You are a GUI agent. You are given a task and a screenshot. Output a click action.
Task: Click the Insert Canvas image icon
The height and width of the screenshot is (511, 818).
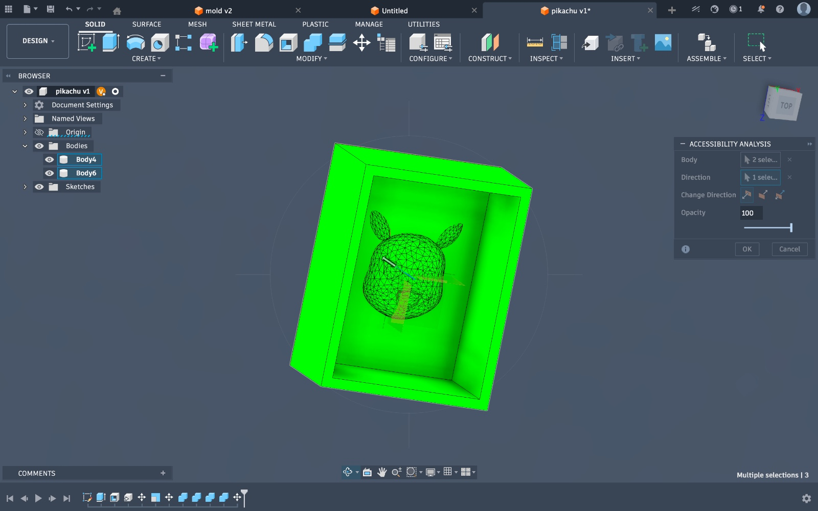coord(663,42)
